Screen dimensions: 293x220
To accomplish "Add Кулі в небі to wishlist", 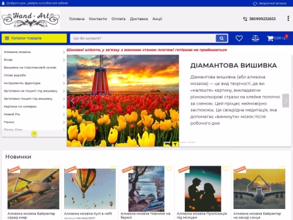I will point(113,169).
